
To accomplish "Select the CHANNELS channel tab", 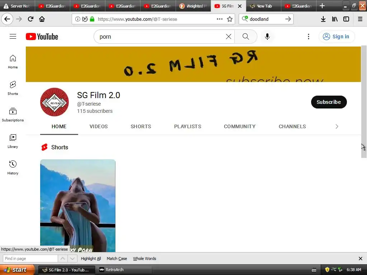I will click(x=292, y=126).
